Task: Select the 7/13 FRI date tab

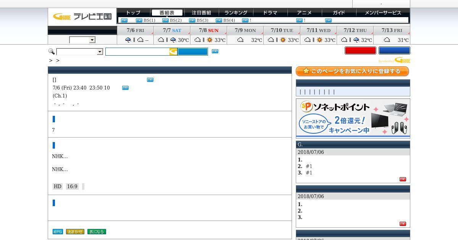Action: point(392,30)
